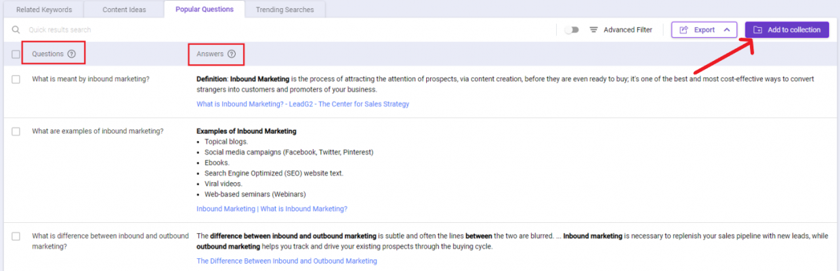
Task: Open 'The Difference Between Inbound and Outbound Marketing' link
Action: [x=287, y=261]
